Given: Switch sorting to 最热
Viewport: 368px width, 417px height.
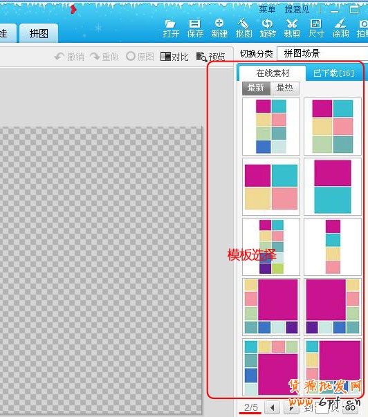Looking at the screenshot, I should pos(284,88).
